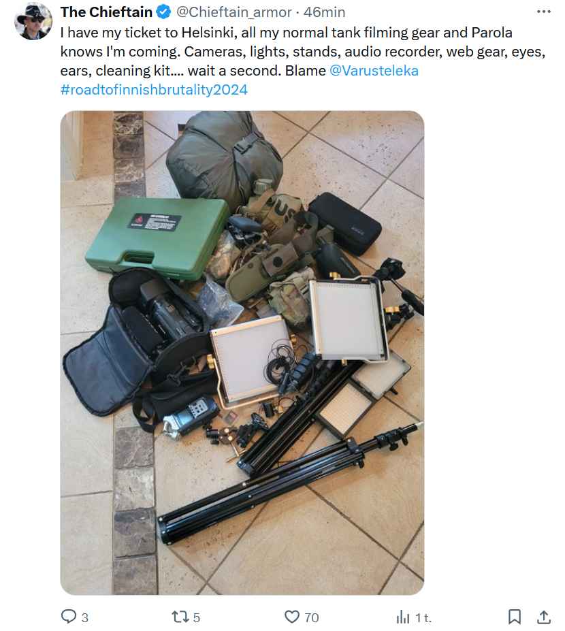
Task: Click The Chieftain's profile avatar
Action: pos(33,21)
